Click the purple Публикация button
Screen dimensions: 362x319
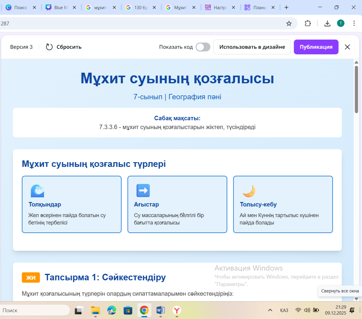(316, 47)
